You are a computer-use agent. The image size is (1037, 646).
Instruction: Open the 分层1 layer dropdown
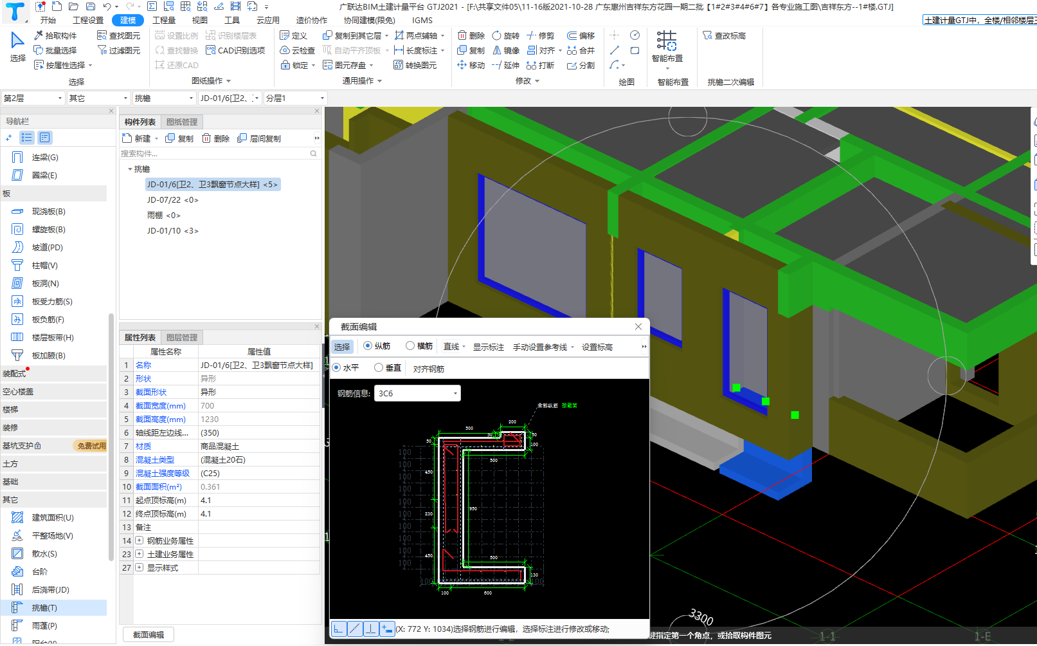click(x=295, y=98)
